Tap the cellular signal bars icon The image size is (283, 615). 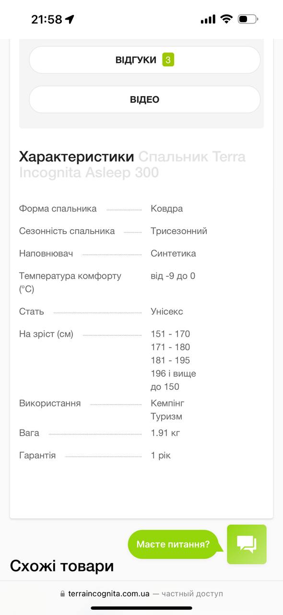(208, 19)
